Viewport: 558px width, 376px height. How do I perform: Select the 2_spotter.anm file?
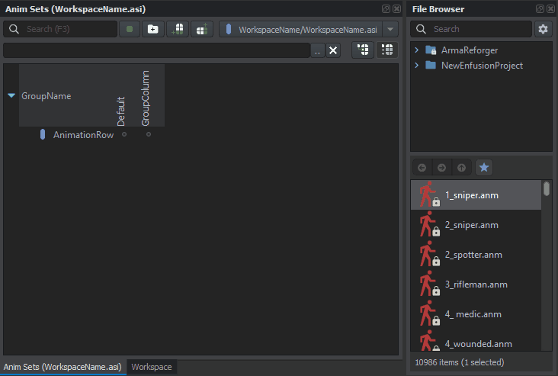[x=476, y=255]
